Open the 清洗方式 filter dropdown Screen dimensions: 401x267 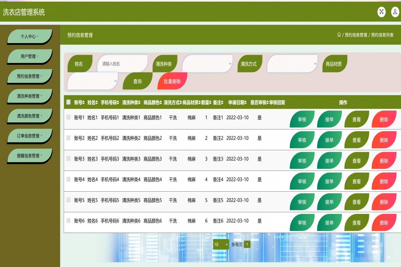tap(292, 64)
